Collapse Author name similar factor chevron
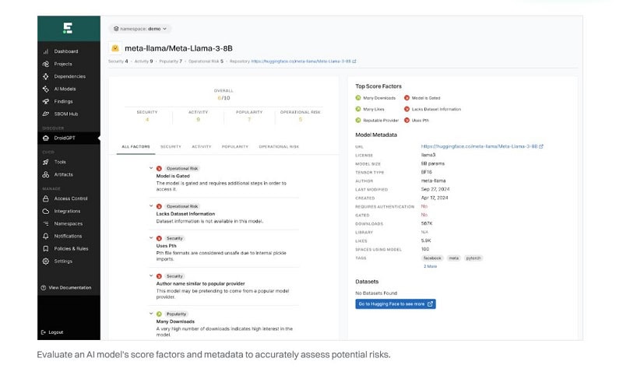This screenshot has width=623, height=386. pos(151,275)
